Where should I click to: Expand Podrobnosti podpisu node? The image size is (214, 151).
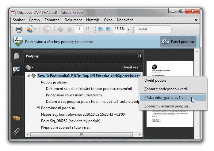38,108
